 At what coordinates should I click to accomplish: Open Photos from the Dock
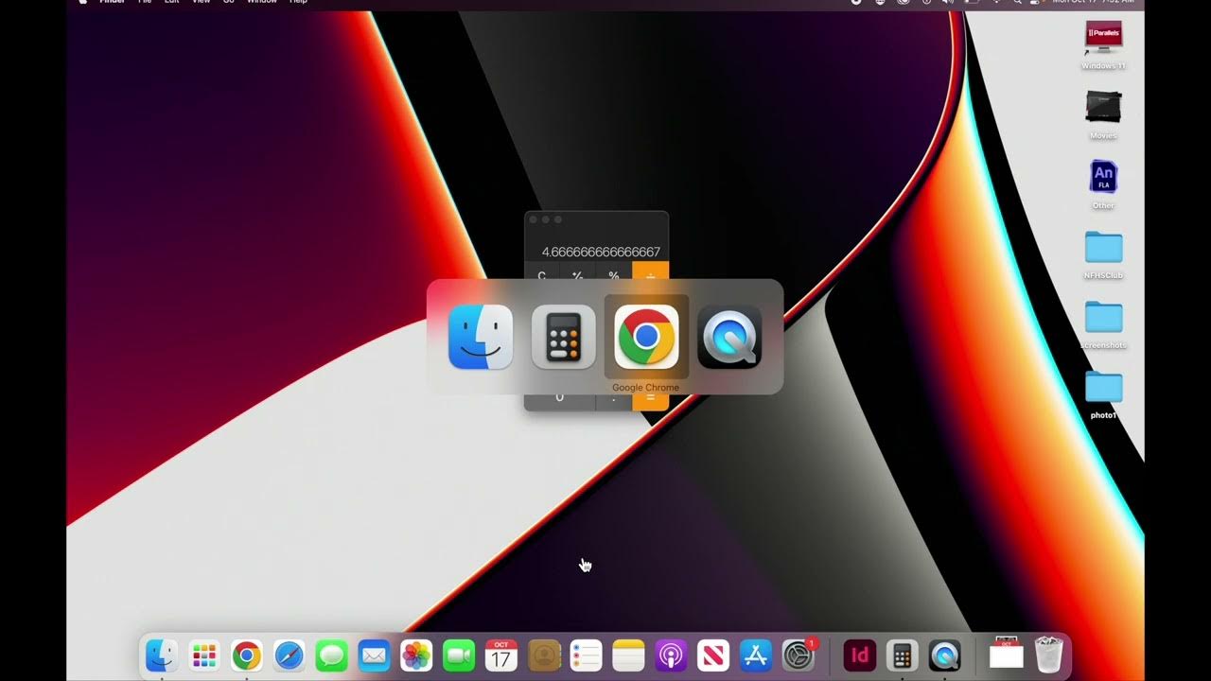tap(416, 655)
